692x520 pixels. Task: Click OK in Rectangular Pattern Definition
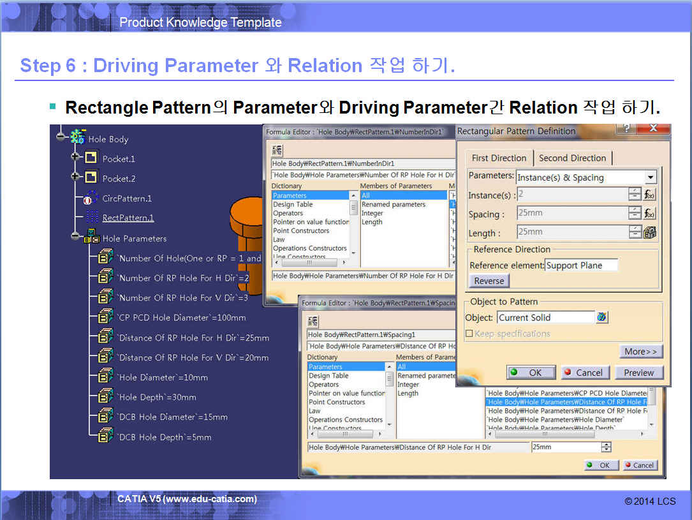coord(531,373)
